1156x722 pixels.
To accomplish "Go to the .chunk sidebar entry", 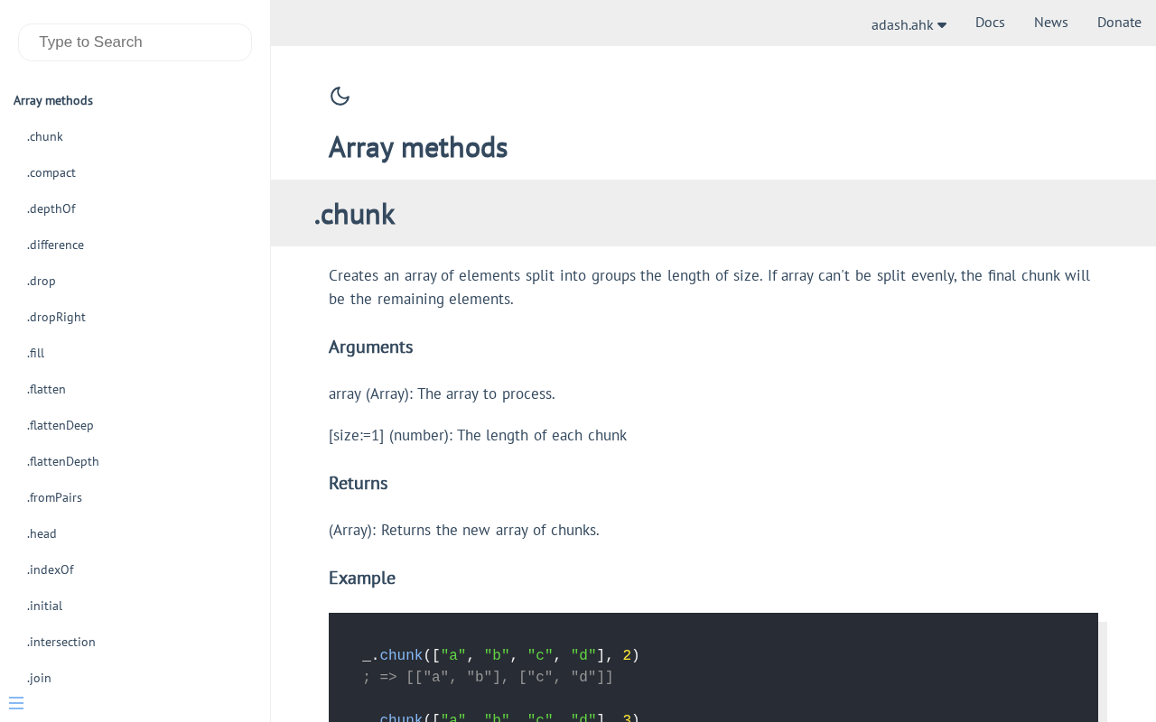I will [45, 136].
